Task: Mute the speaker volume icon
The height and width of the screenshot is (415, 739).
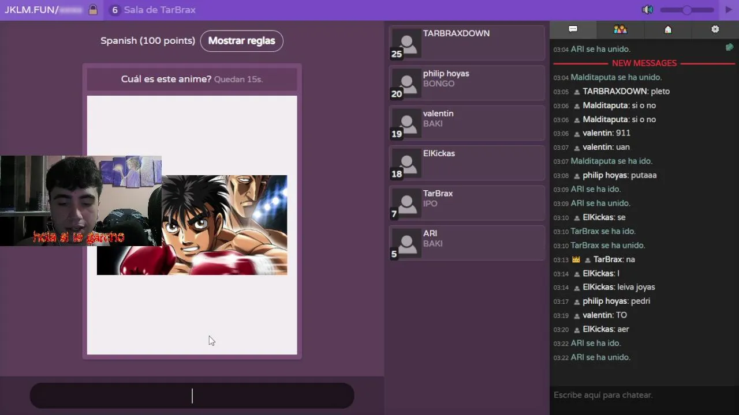Action: coord(648,10)
